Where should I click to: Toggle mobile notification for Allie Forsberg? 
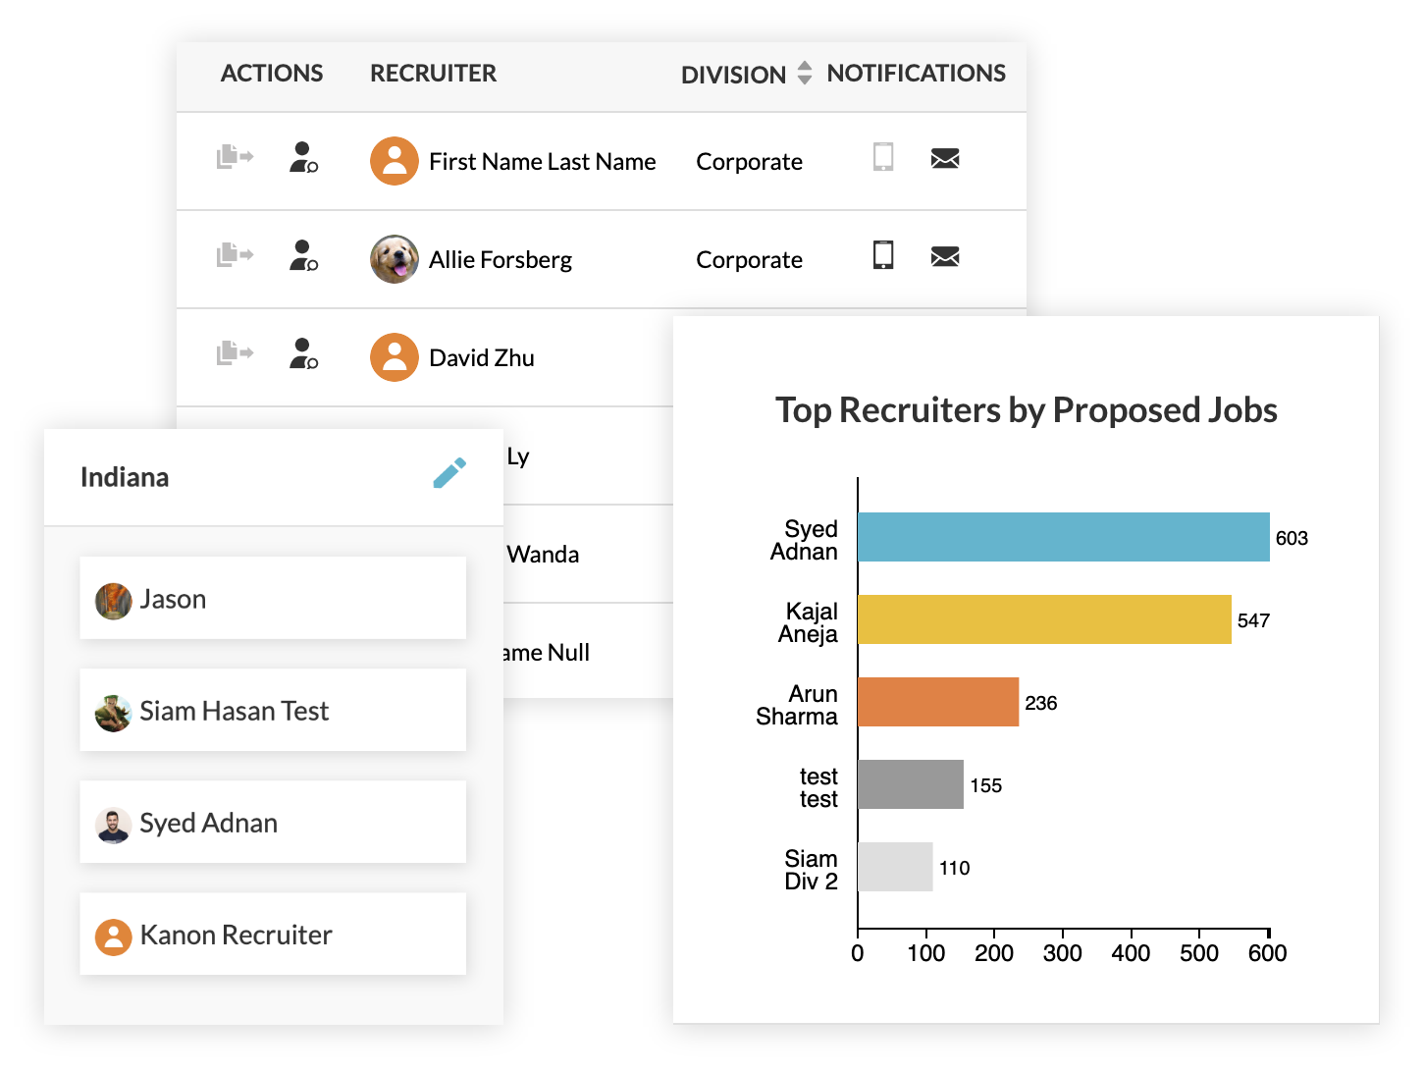tap(882, 255)
